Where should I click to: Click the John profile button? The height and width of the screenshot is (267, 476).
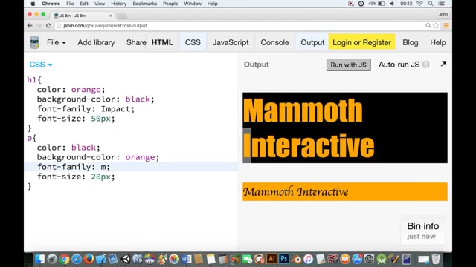tap(443, 14)
